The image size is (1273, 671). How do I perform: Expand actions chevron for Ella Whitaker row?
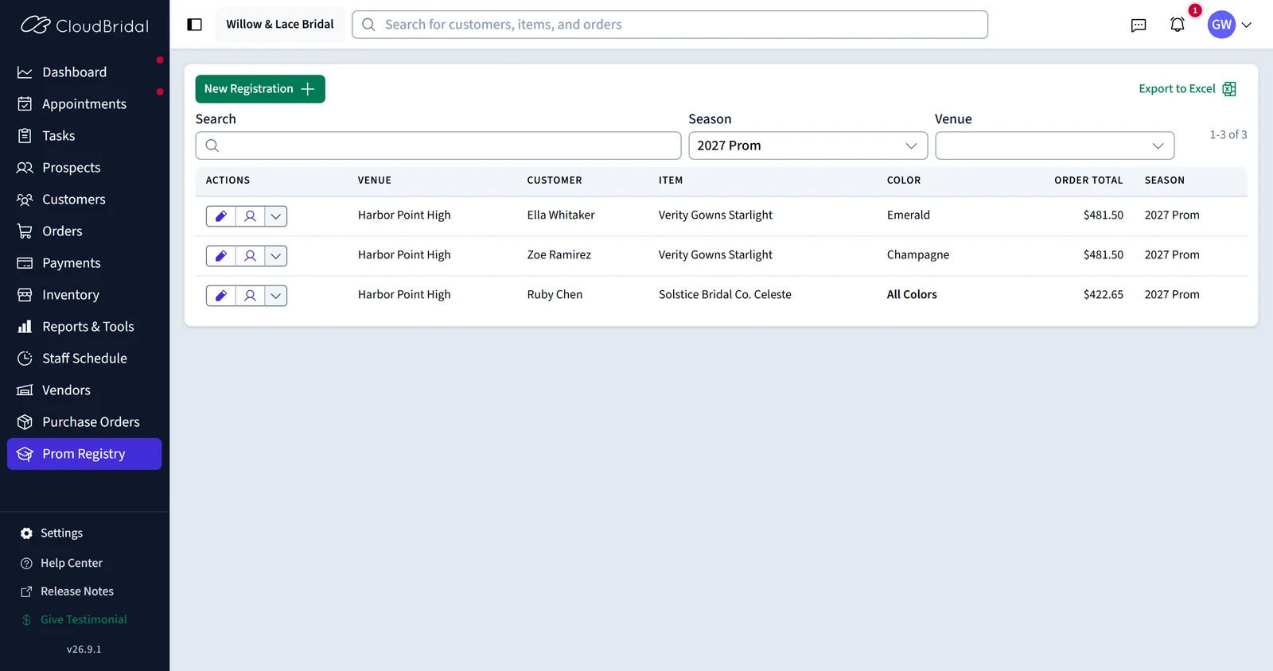(x=276, y=216)
